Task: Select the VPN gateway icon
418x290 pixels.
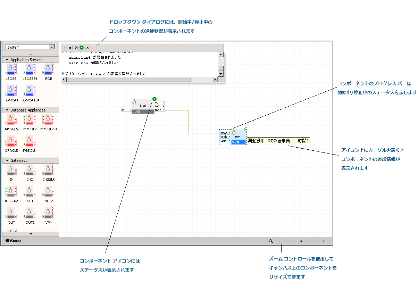Action: (49, 213)
